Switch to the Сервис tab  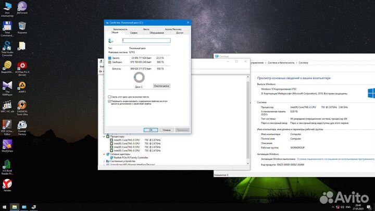[134, 33]
